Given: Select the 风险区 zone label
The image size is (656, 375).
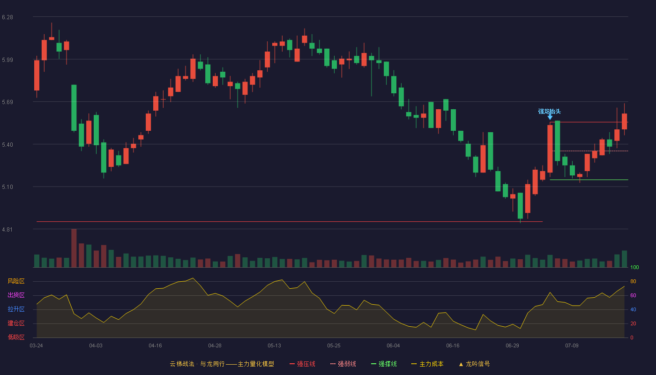Looking at the screenshot, I should pyautogui.click(x=16, y=281).
